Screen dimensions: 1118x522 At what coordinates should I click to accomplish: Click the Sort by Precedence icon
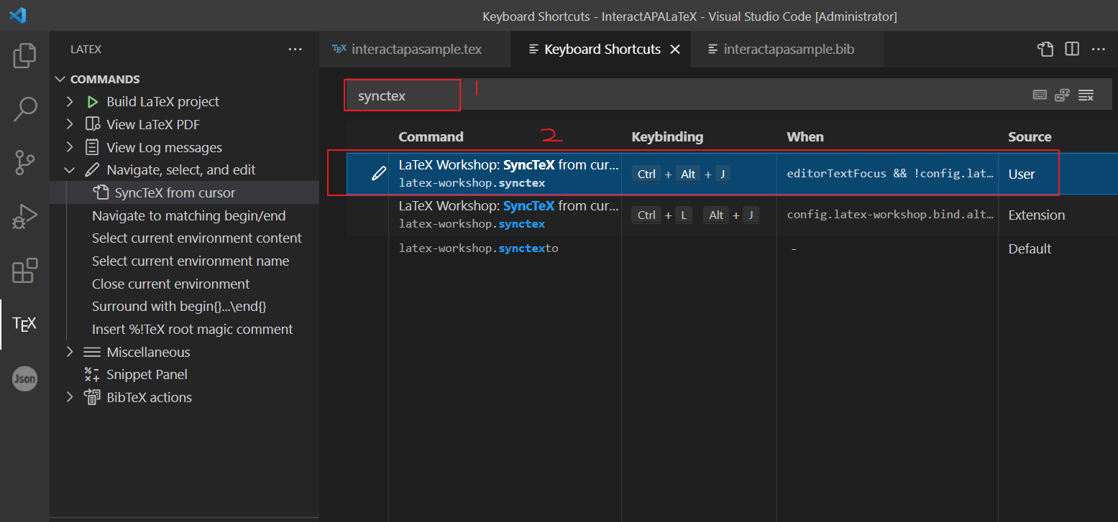point(1063,94)
